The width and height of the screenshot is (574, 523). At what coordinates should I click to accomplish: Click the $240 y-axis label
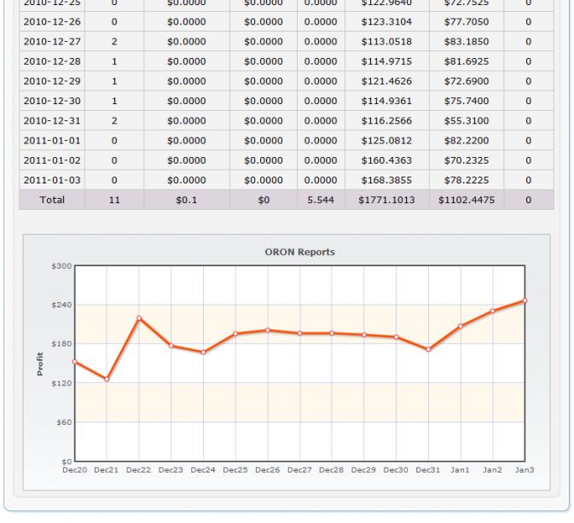click(61, 305)
